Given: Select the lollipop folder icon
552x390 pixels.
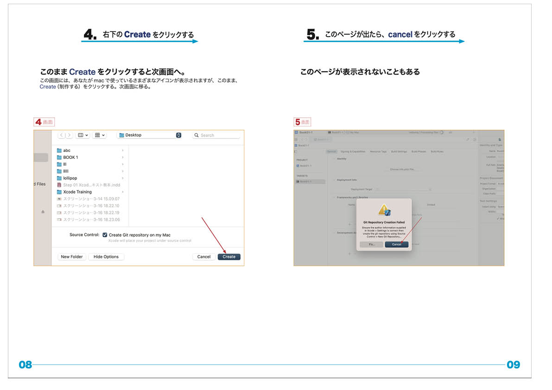Looking at the screenshot, I should tap(59, 178).
